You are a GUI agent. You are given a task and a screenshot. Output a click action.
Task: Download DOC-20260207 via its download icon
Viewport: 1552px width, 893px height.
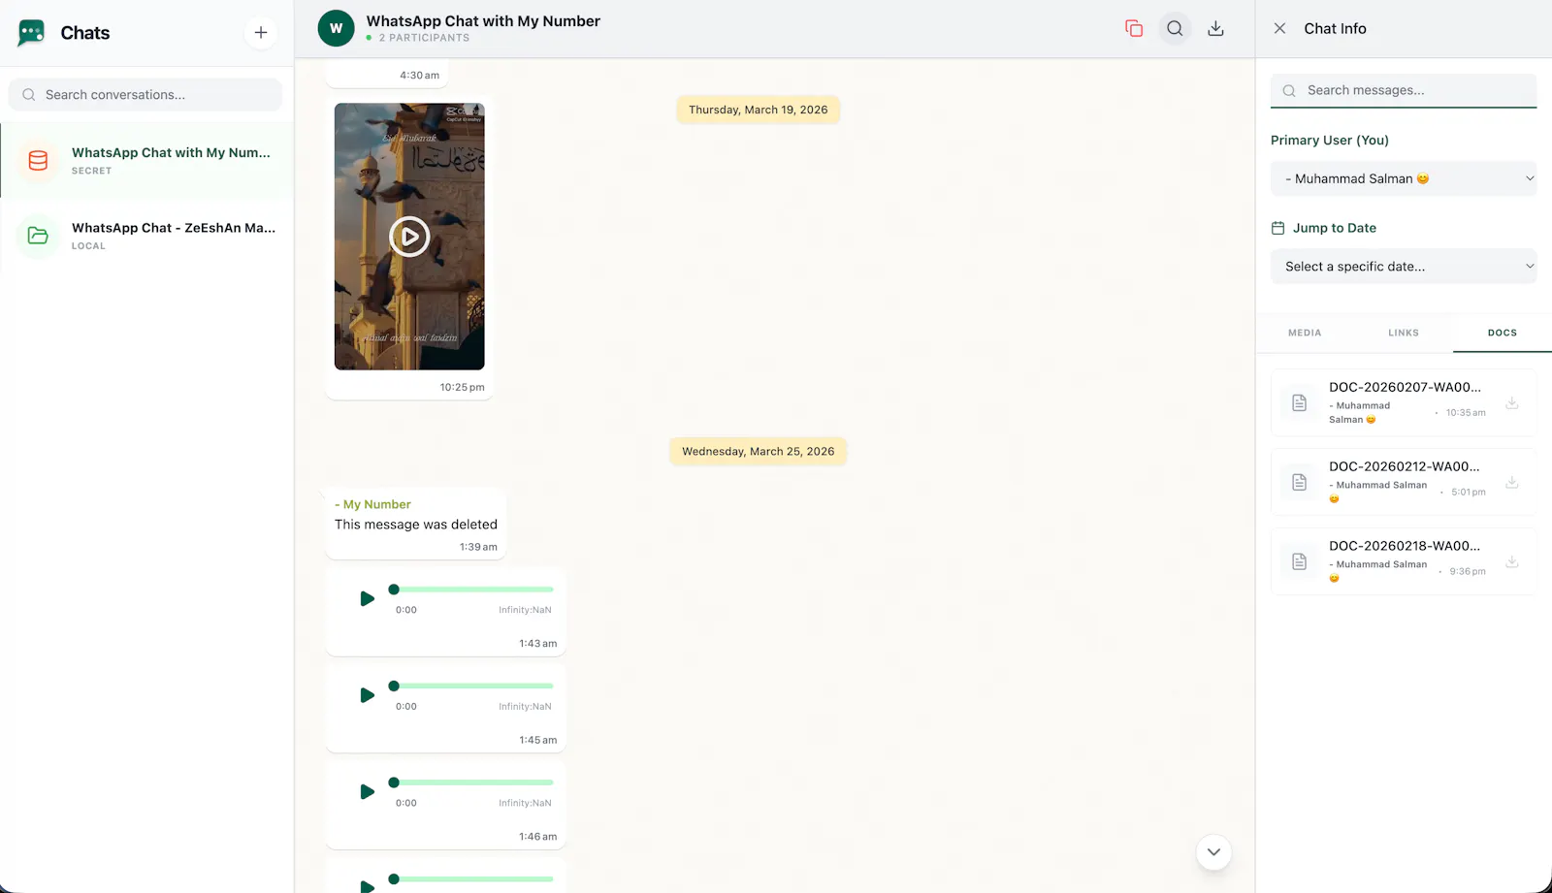point(1512,403)
